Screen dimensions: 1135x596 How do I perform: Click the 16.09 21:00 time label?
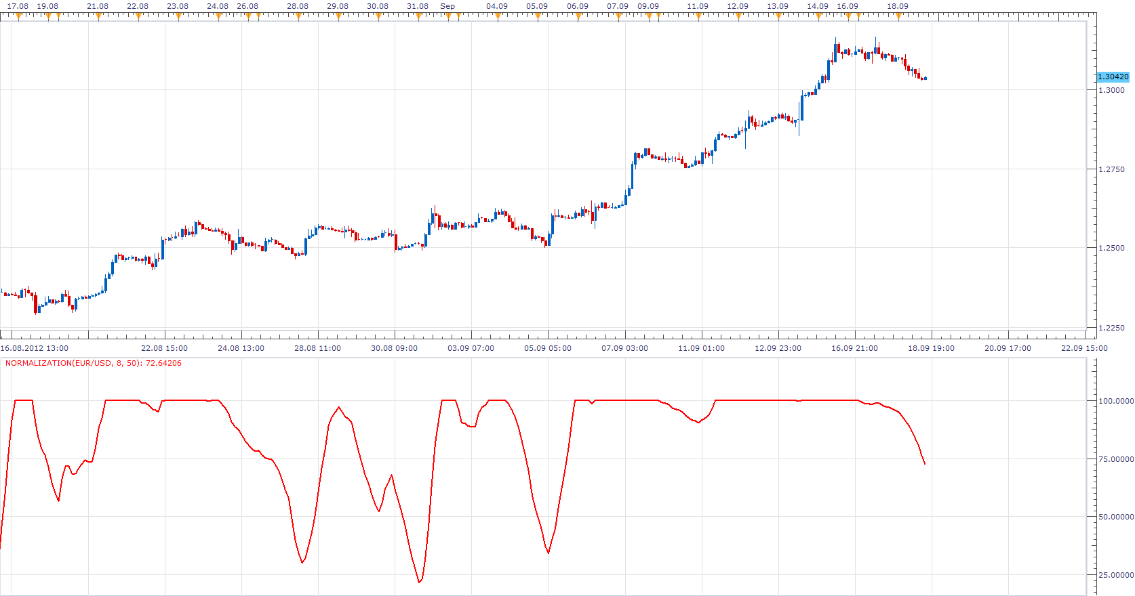pyautogui.click(x=854, y=348)
